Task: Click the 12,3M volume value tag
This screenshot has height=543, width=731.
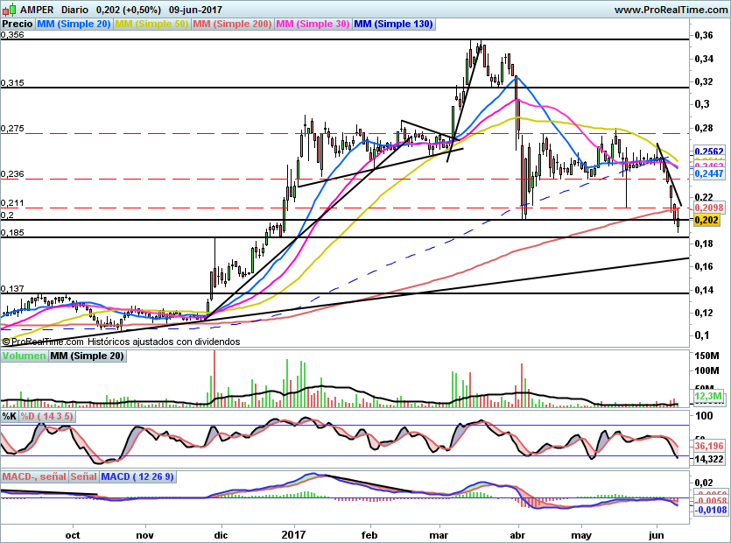Action: (706, 398)
